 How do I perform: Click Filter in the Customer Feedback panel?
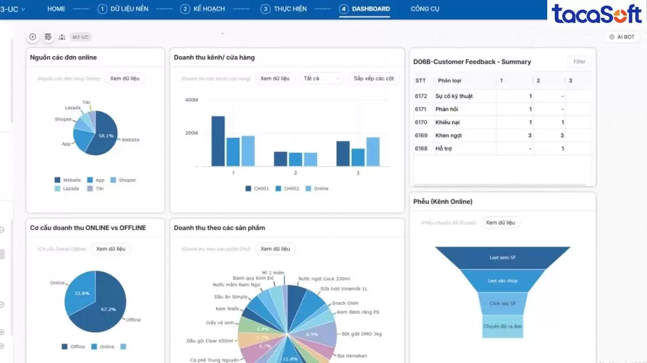point(579,62)
